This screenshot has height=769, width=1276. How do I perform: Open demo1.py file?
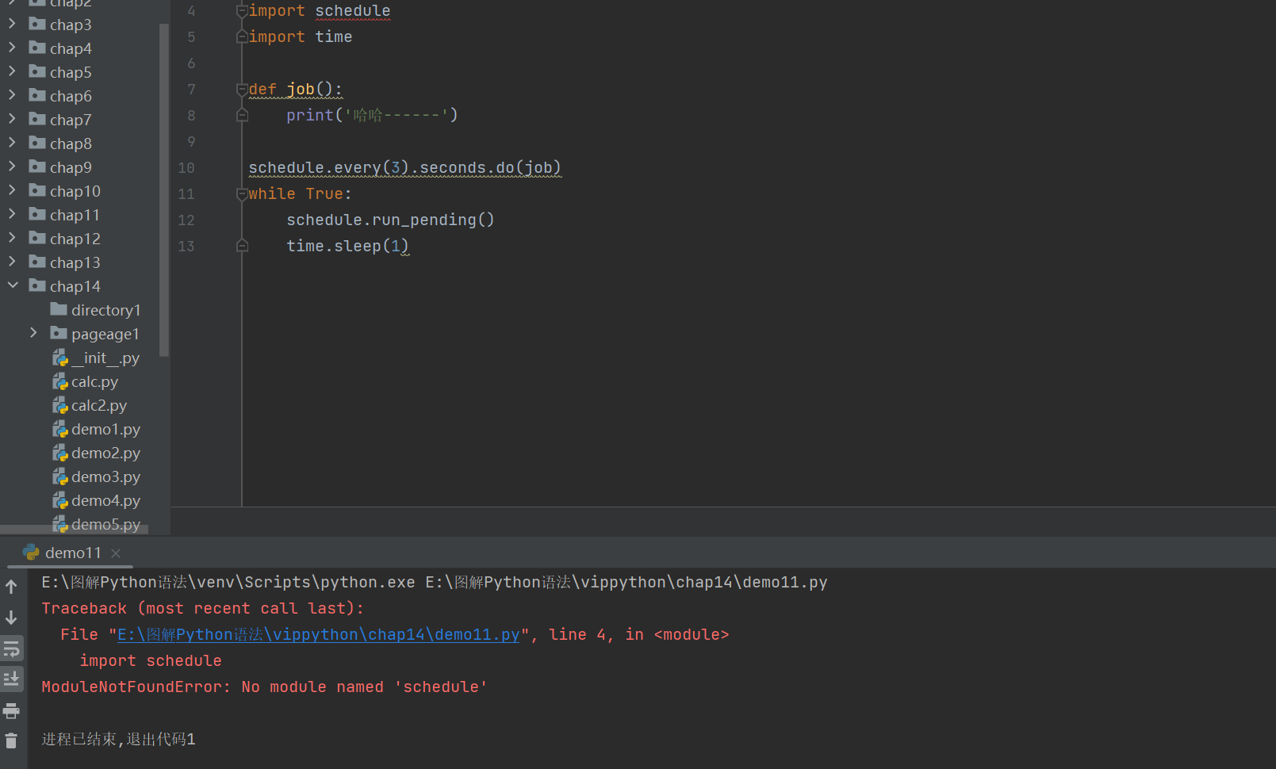pyautogui.click(x=96, y=429)
